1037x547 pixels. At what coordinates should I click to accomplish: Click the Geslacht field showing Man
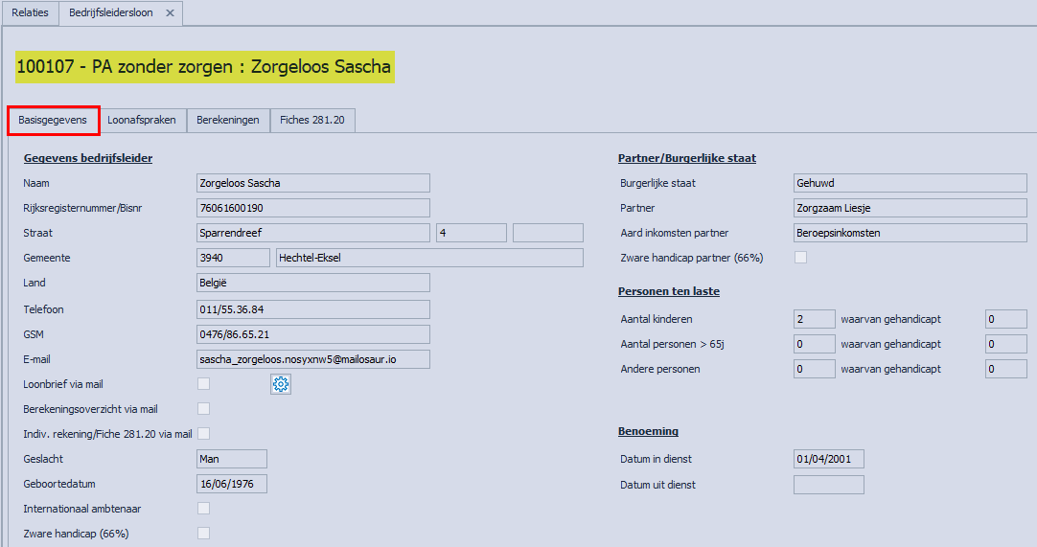coord(231,459)
